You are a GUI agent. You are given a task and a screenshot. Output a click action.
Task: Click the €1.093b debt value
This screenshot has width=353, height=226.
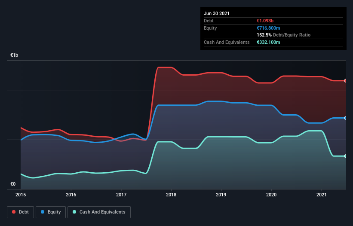pos(265,21)
